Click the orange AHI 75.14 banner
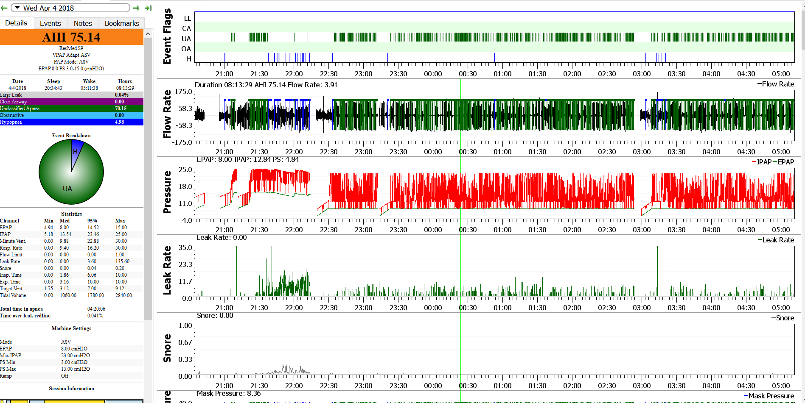805x403 pixels. [x=72, y=37]
